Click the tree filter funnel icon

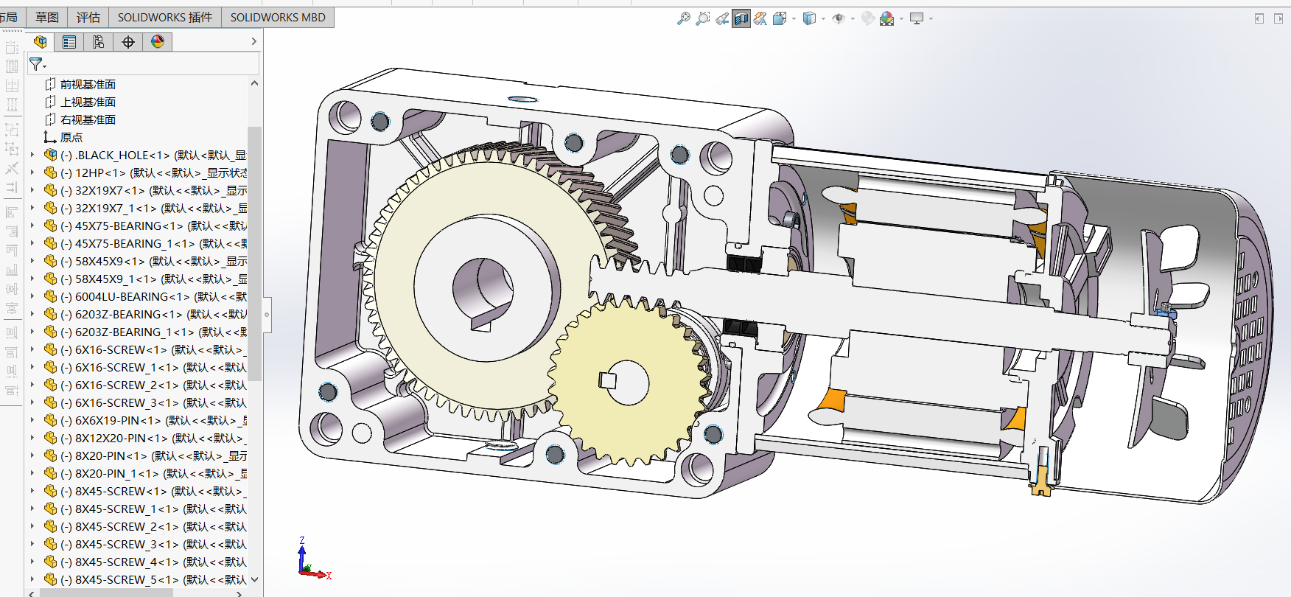coord(37,65)
